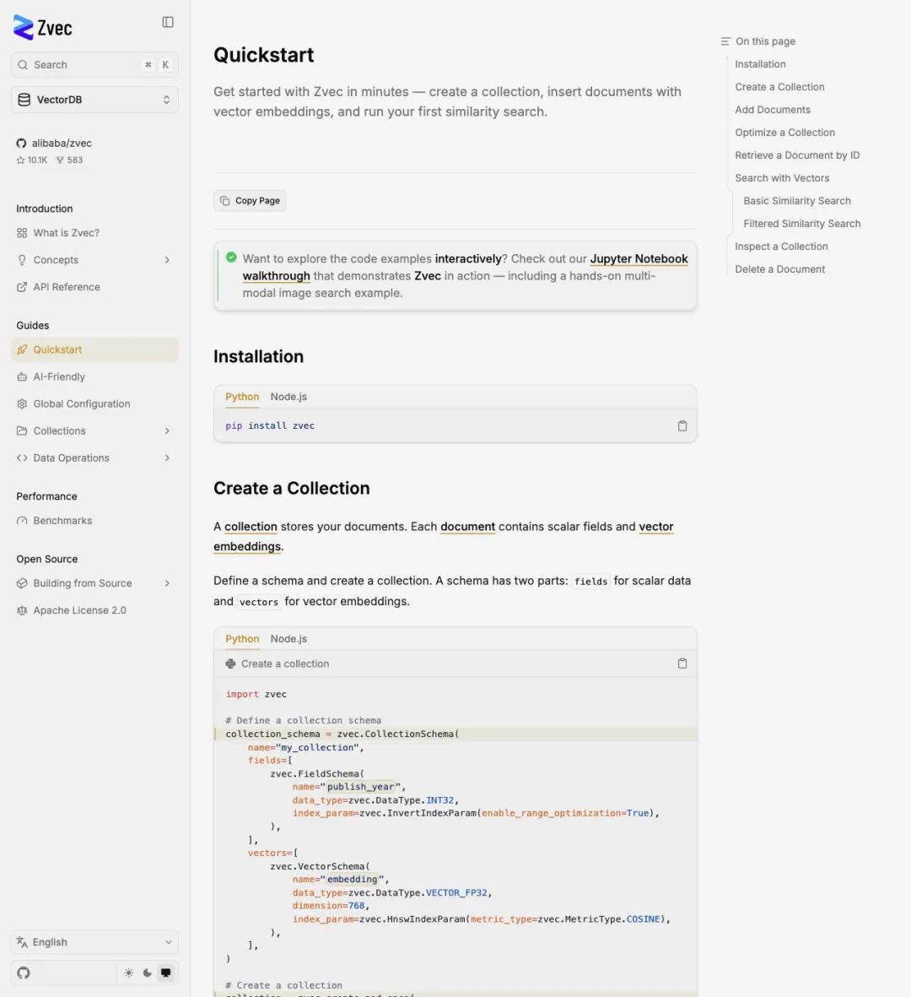Jump to Delete a Document outline entry

(x=779, y=269)
